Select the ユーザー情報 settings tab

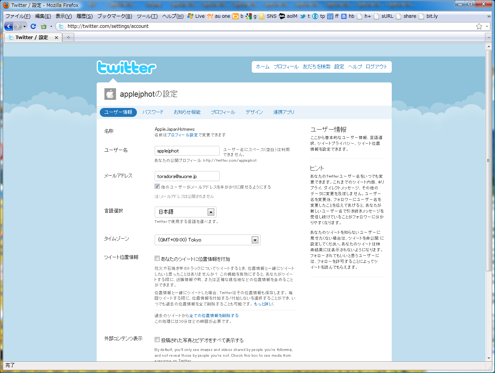pos(118,112)
